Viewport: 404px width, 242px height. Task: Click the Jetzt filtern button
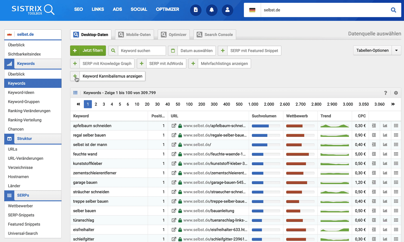(88, 50)
